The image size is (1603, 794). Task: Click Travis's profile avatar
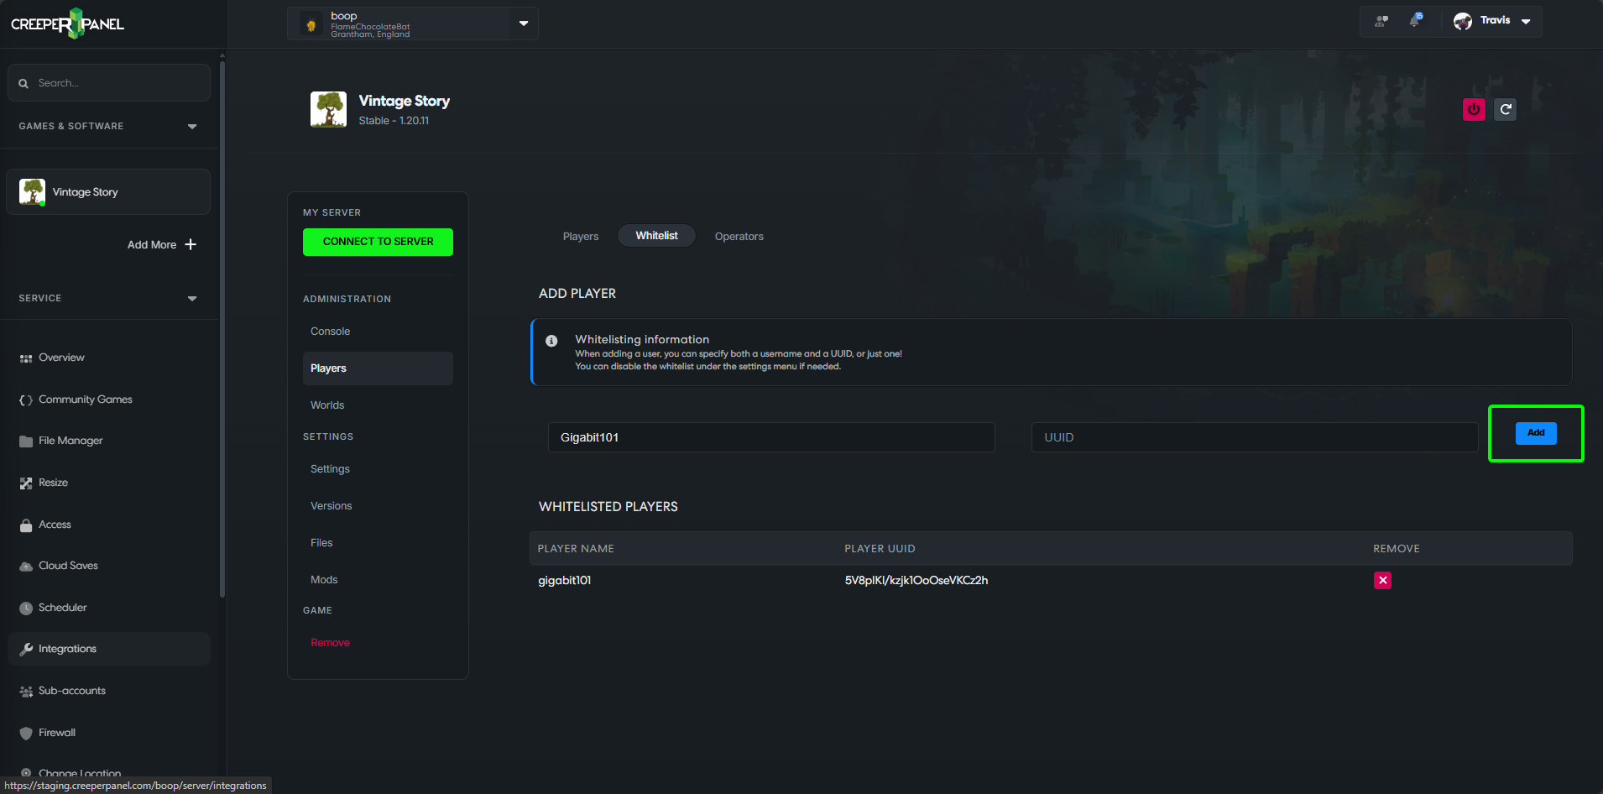pos(1463,21)
